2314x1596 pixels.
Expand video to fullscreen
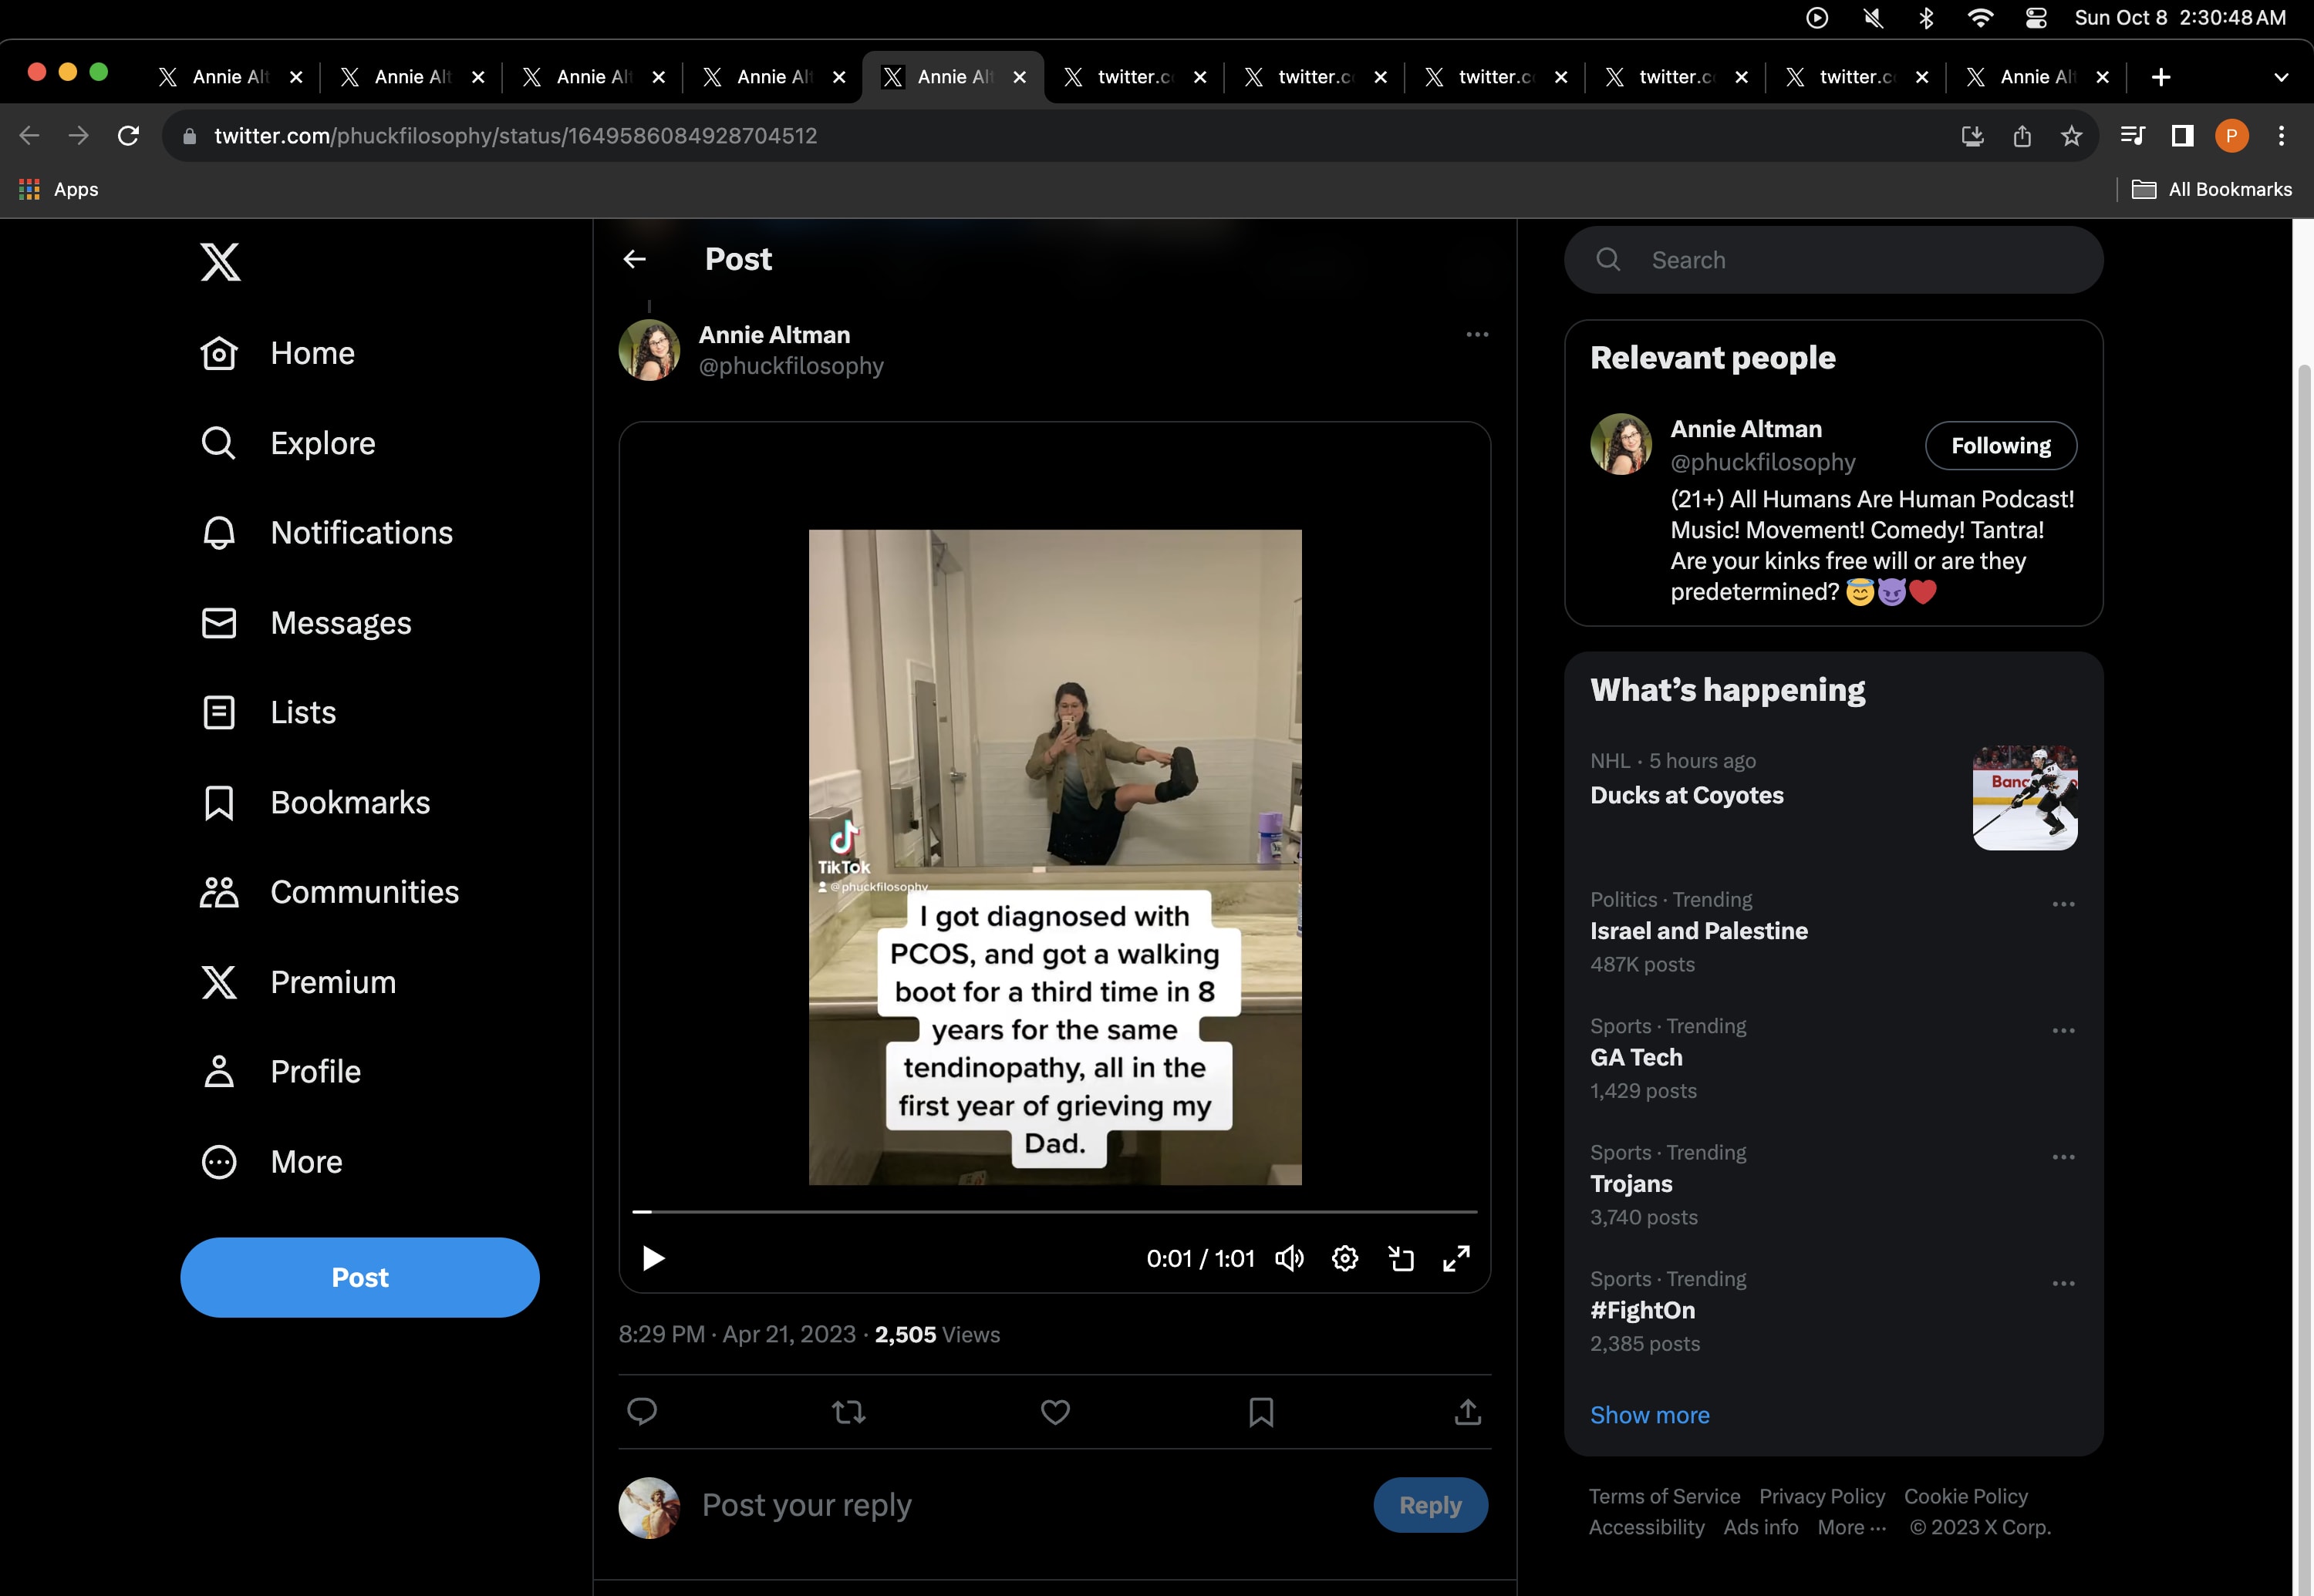coord(1456,1258)
